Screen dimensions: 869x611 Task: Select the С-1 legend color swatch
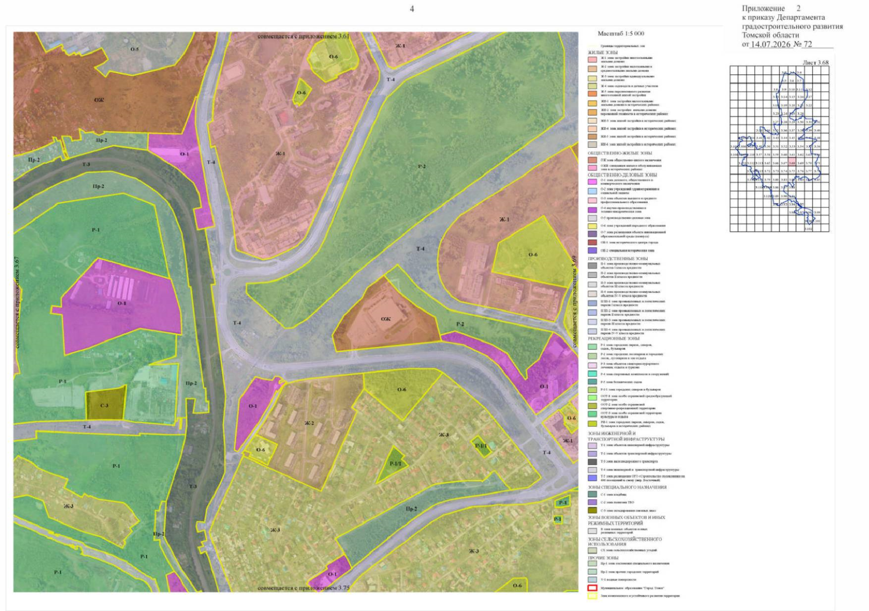coord(592,494)
